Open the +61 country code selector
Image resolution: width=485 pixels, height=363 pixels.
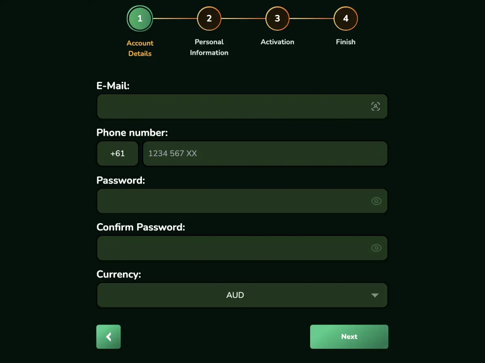pyautogui.click(x=118, y=154)
